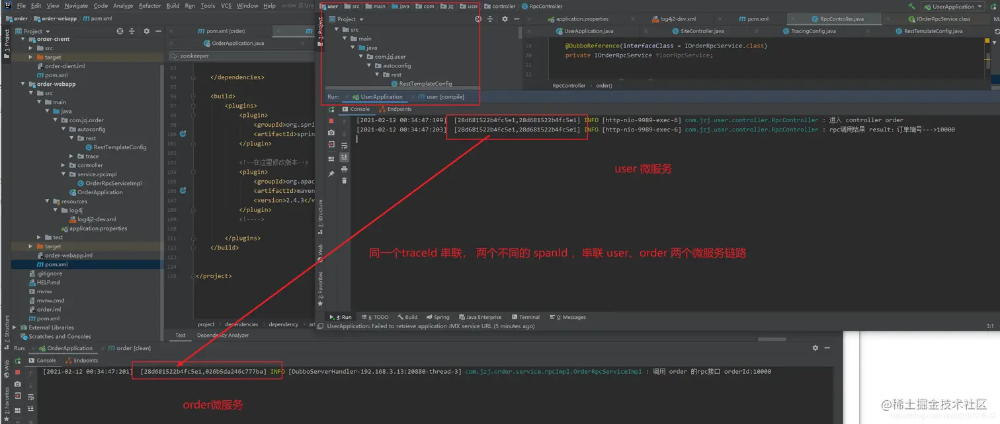1000x424 pixels.
Task: Build project using the hammer icon
Action: (x=912, y=6)
